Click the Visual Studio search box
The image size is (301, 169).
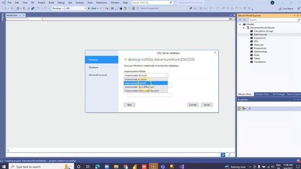click(152, 3)
